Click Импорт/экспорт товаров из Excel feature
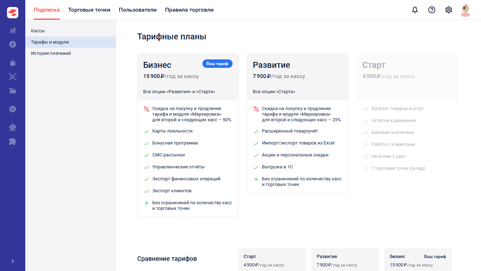Image resolution: width=481 pixels, height=271 pixels. click(298, 143)
